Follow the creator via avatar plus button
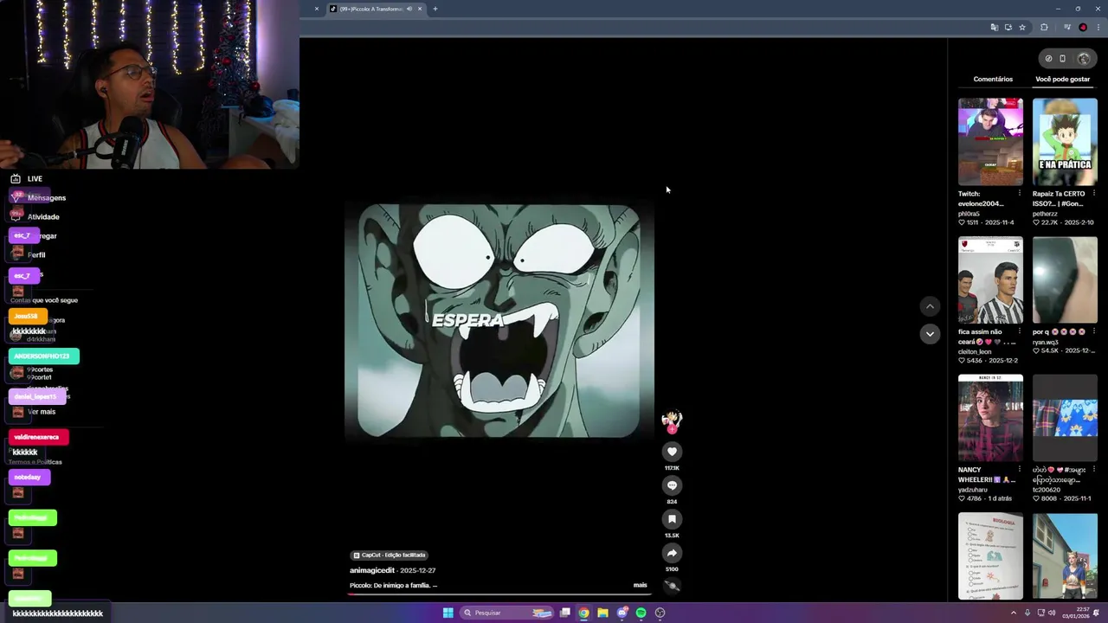Screen dimensions: 1108x623 [x=672, y=429]
